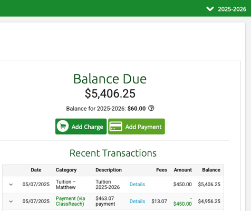The image size is (251, 211).
Task: Click the shopping cart icon on Add Charge
Action: (x=63, y=126)
